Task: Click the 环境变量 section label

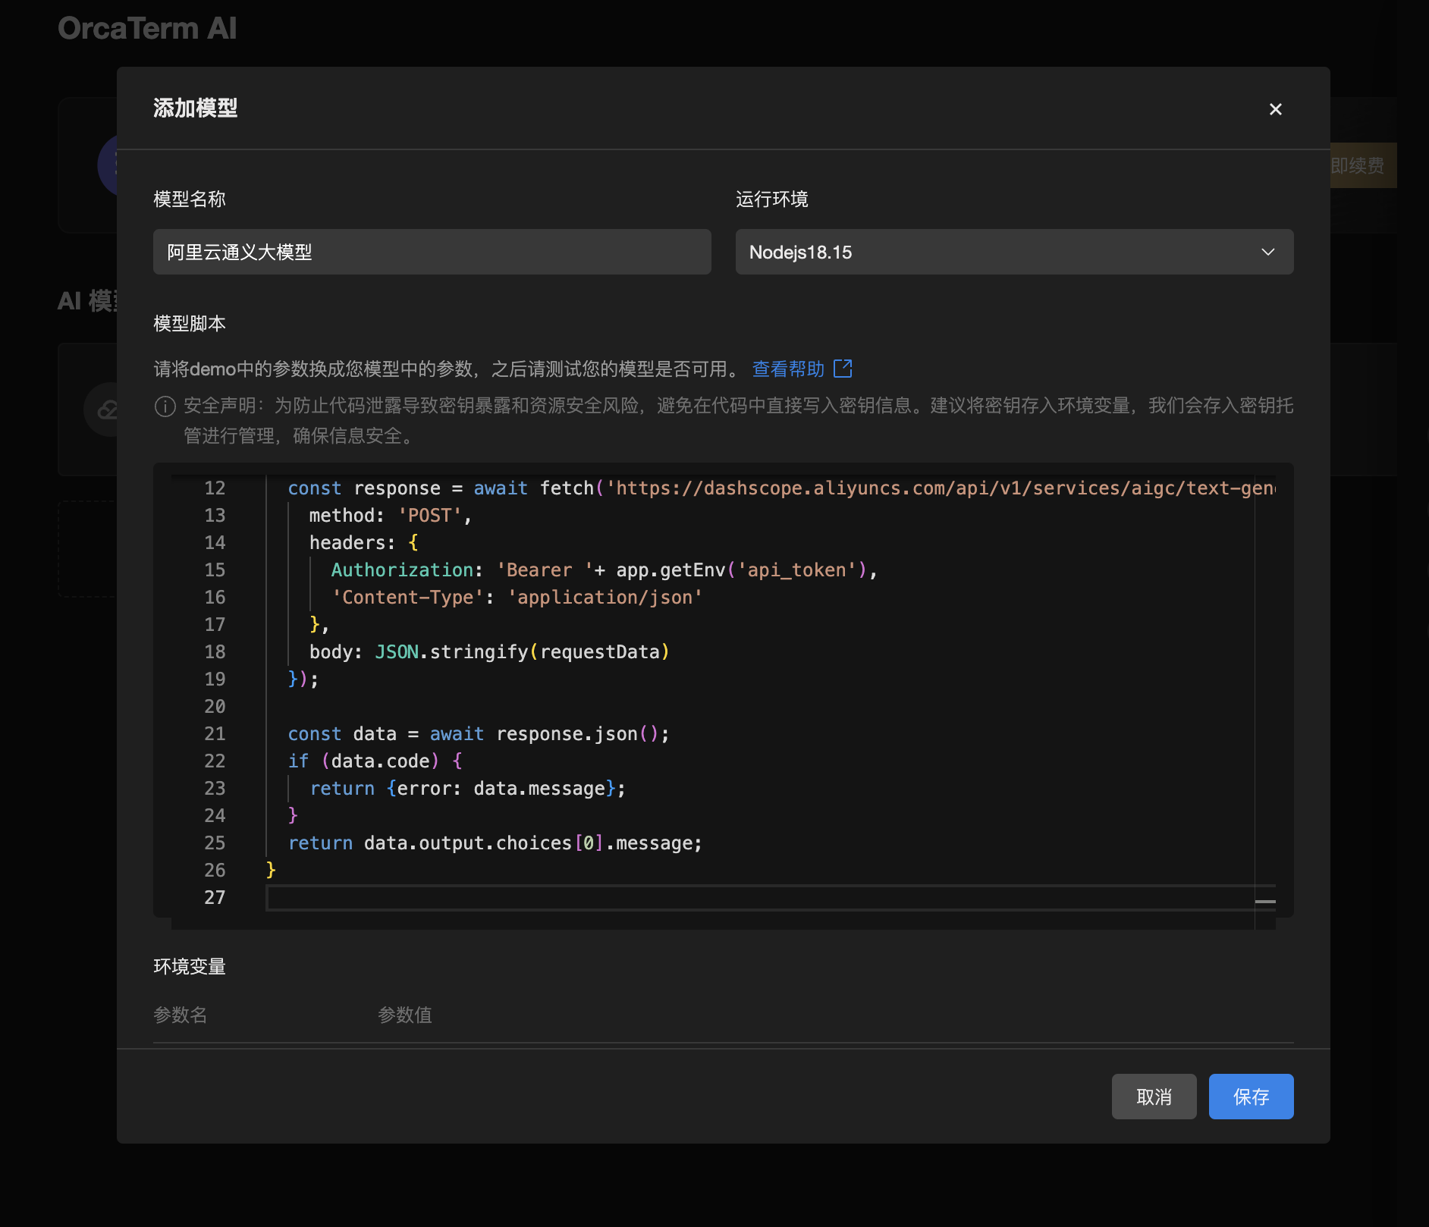Action: [190, 967]
